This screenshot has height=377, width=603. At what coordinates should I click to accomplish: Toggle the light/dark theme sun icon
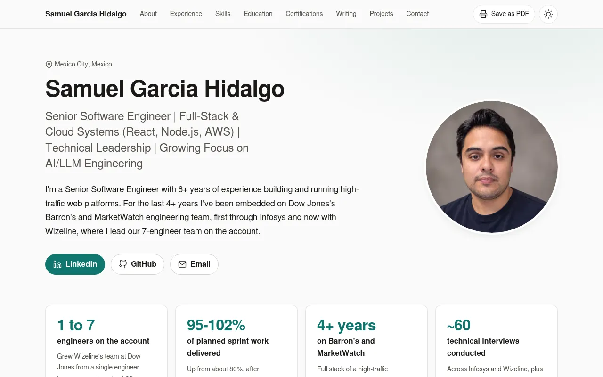[548, 14]
